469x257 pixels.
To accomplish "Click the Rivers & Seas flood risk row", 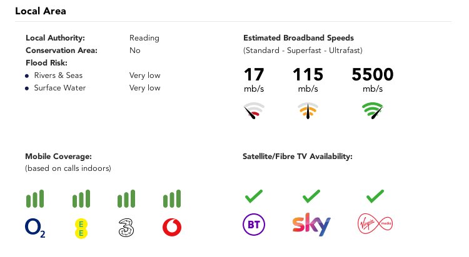I will coord(93,75).
